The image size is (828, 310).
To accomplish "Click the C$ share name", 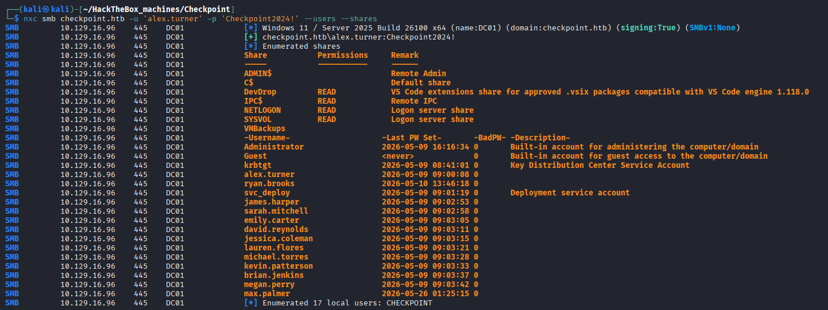I will (249, 83).
